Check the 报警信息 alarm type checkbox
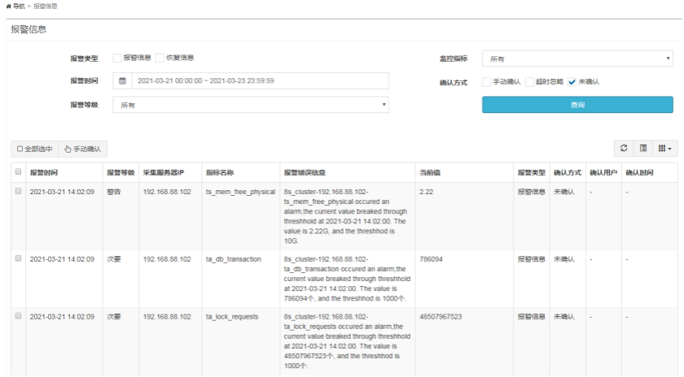This screenshot has width=684, height=377. click(117, 58)
